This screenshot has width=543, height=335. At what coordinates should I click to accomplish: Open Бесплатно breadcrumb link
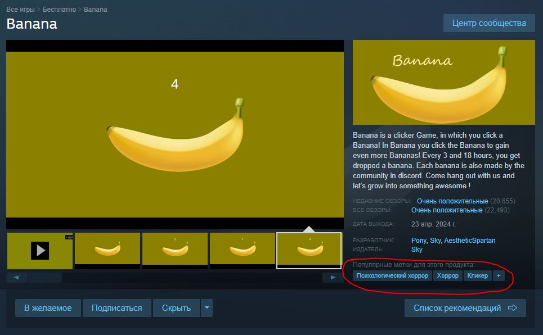[x=59, y=10]
